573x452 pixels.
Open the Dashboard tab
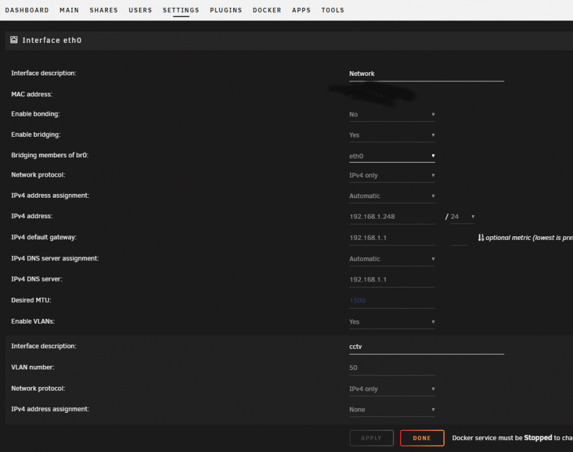27,10
